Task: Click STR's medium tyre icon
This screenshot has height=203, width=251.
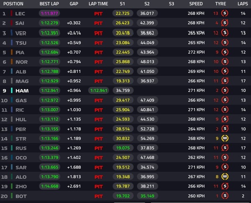Action: pyautogui.click(x=225, y=138)
